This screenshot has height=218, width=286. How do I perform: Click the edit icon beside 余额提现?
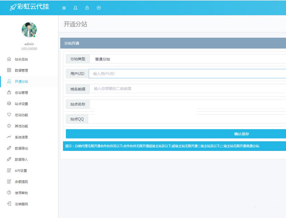[9, 181]
